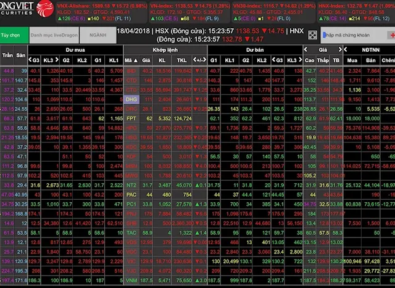
Task: Select the FPT stock symbol
Action: (x=131, y=118)
